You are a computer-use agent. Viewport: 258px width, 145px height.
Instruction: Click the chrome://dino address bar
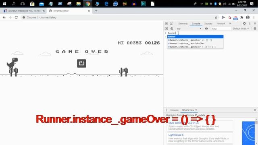(x=117, y=17)
